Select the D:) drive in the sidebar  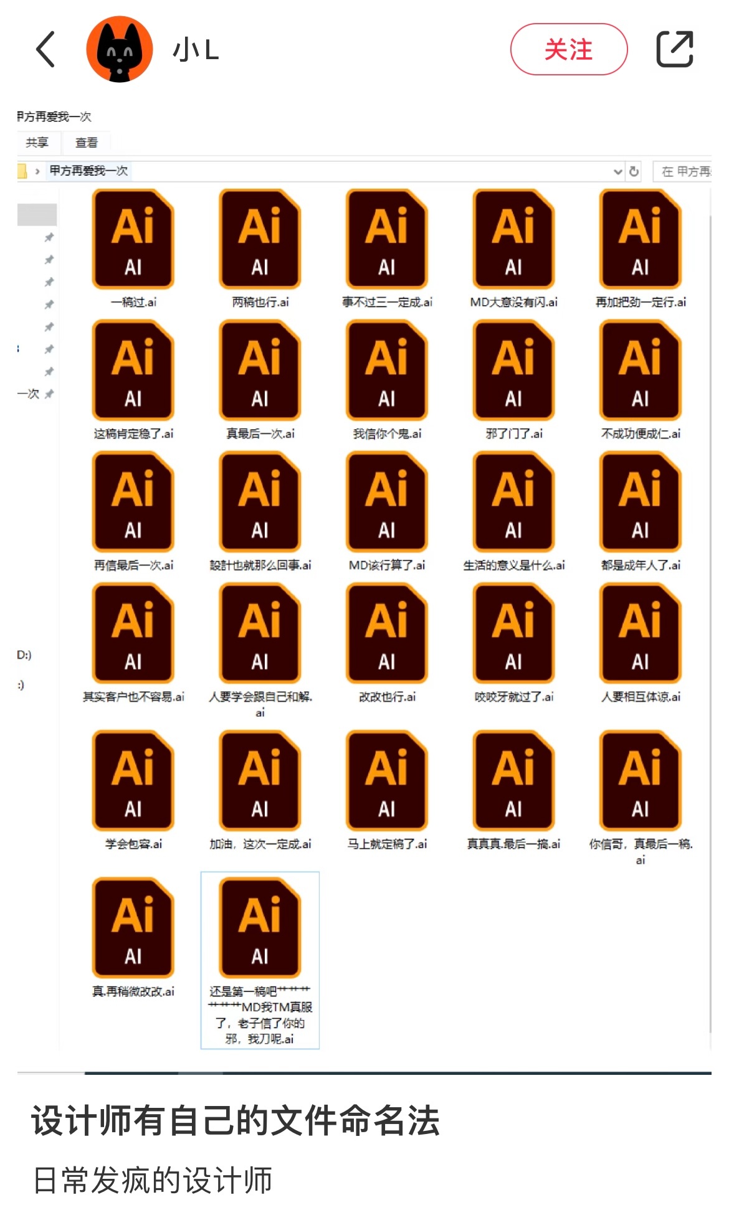(24, 654)
